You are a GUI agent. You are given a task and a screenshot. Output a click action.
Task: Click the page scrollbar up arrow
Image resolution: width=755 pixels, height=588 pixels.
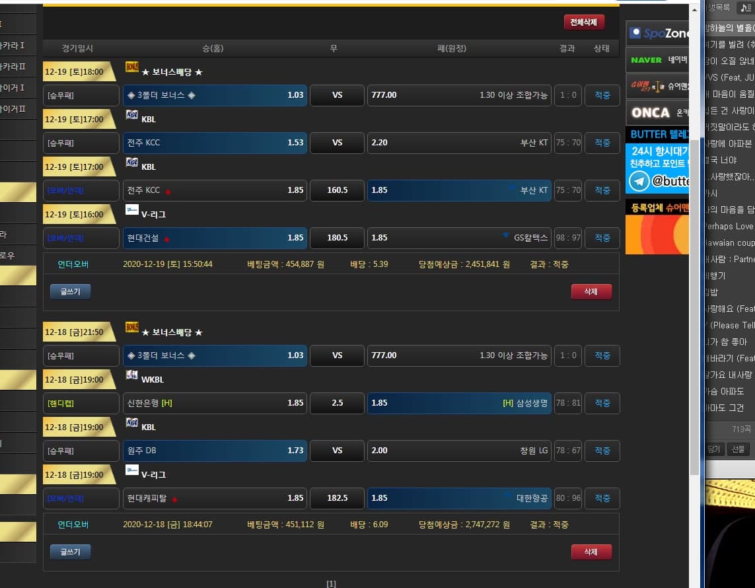tap(694, 11)
